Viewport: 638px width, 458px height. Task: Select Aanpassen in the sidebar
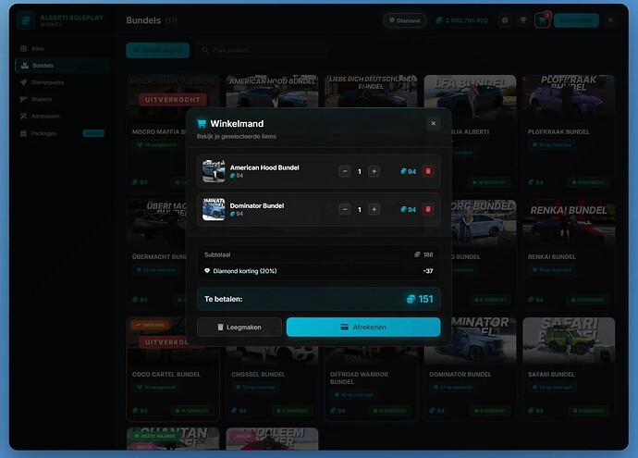(x=63, y=117)
